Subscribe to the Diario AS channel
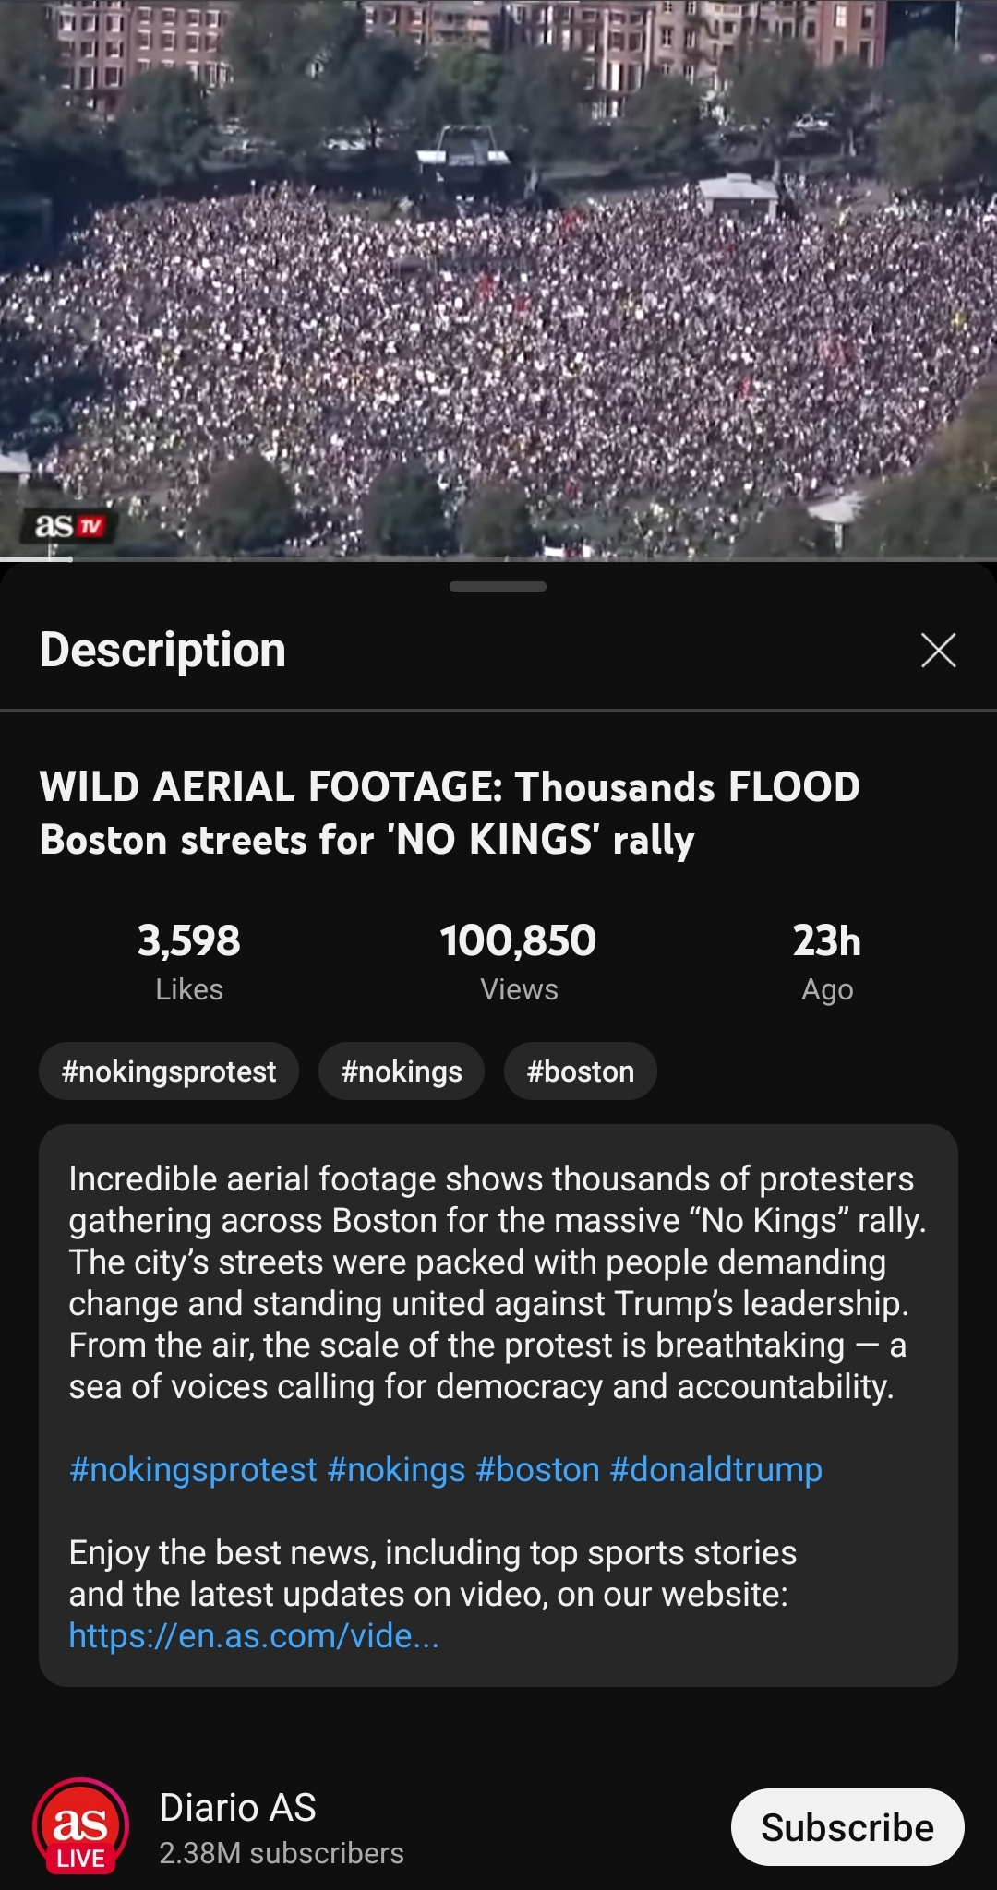This screenshot has height=1890, width=997. [847, 1827]
